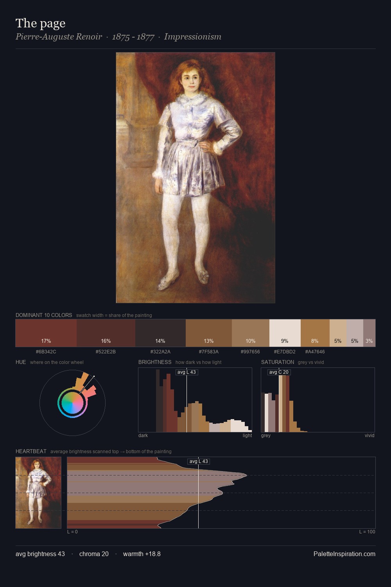This screenshot has height=587, width=391.
Task: Click the 'vivid' saturation axis label
Action: point(369,436)
